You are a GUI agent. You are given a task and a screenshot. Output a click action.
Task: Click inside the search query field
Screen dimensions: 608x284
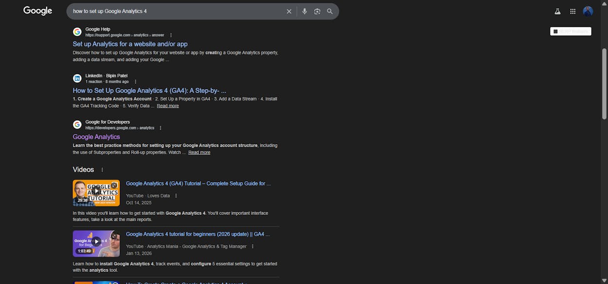(x=175, y=11)
